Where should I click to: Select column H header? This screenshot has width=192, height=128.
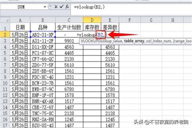172,20
